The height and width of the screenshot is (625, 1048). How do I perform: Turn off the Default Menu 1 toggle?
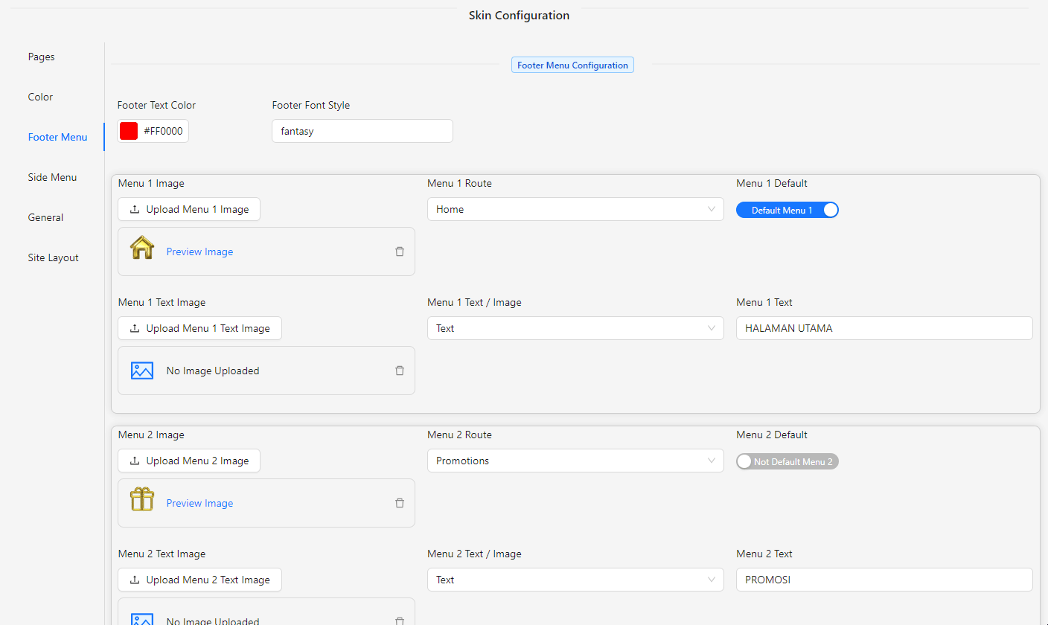pos(787,210)
